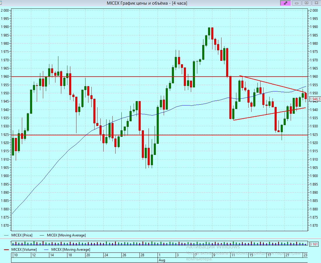Minimize the MICEX chart window
This screenshot has width=321, height=263.
coord(296,3)
